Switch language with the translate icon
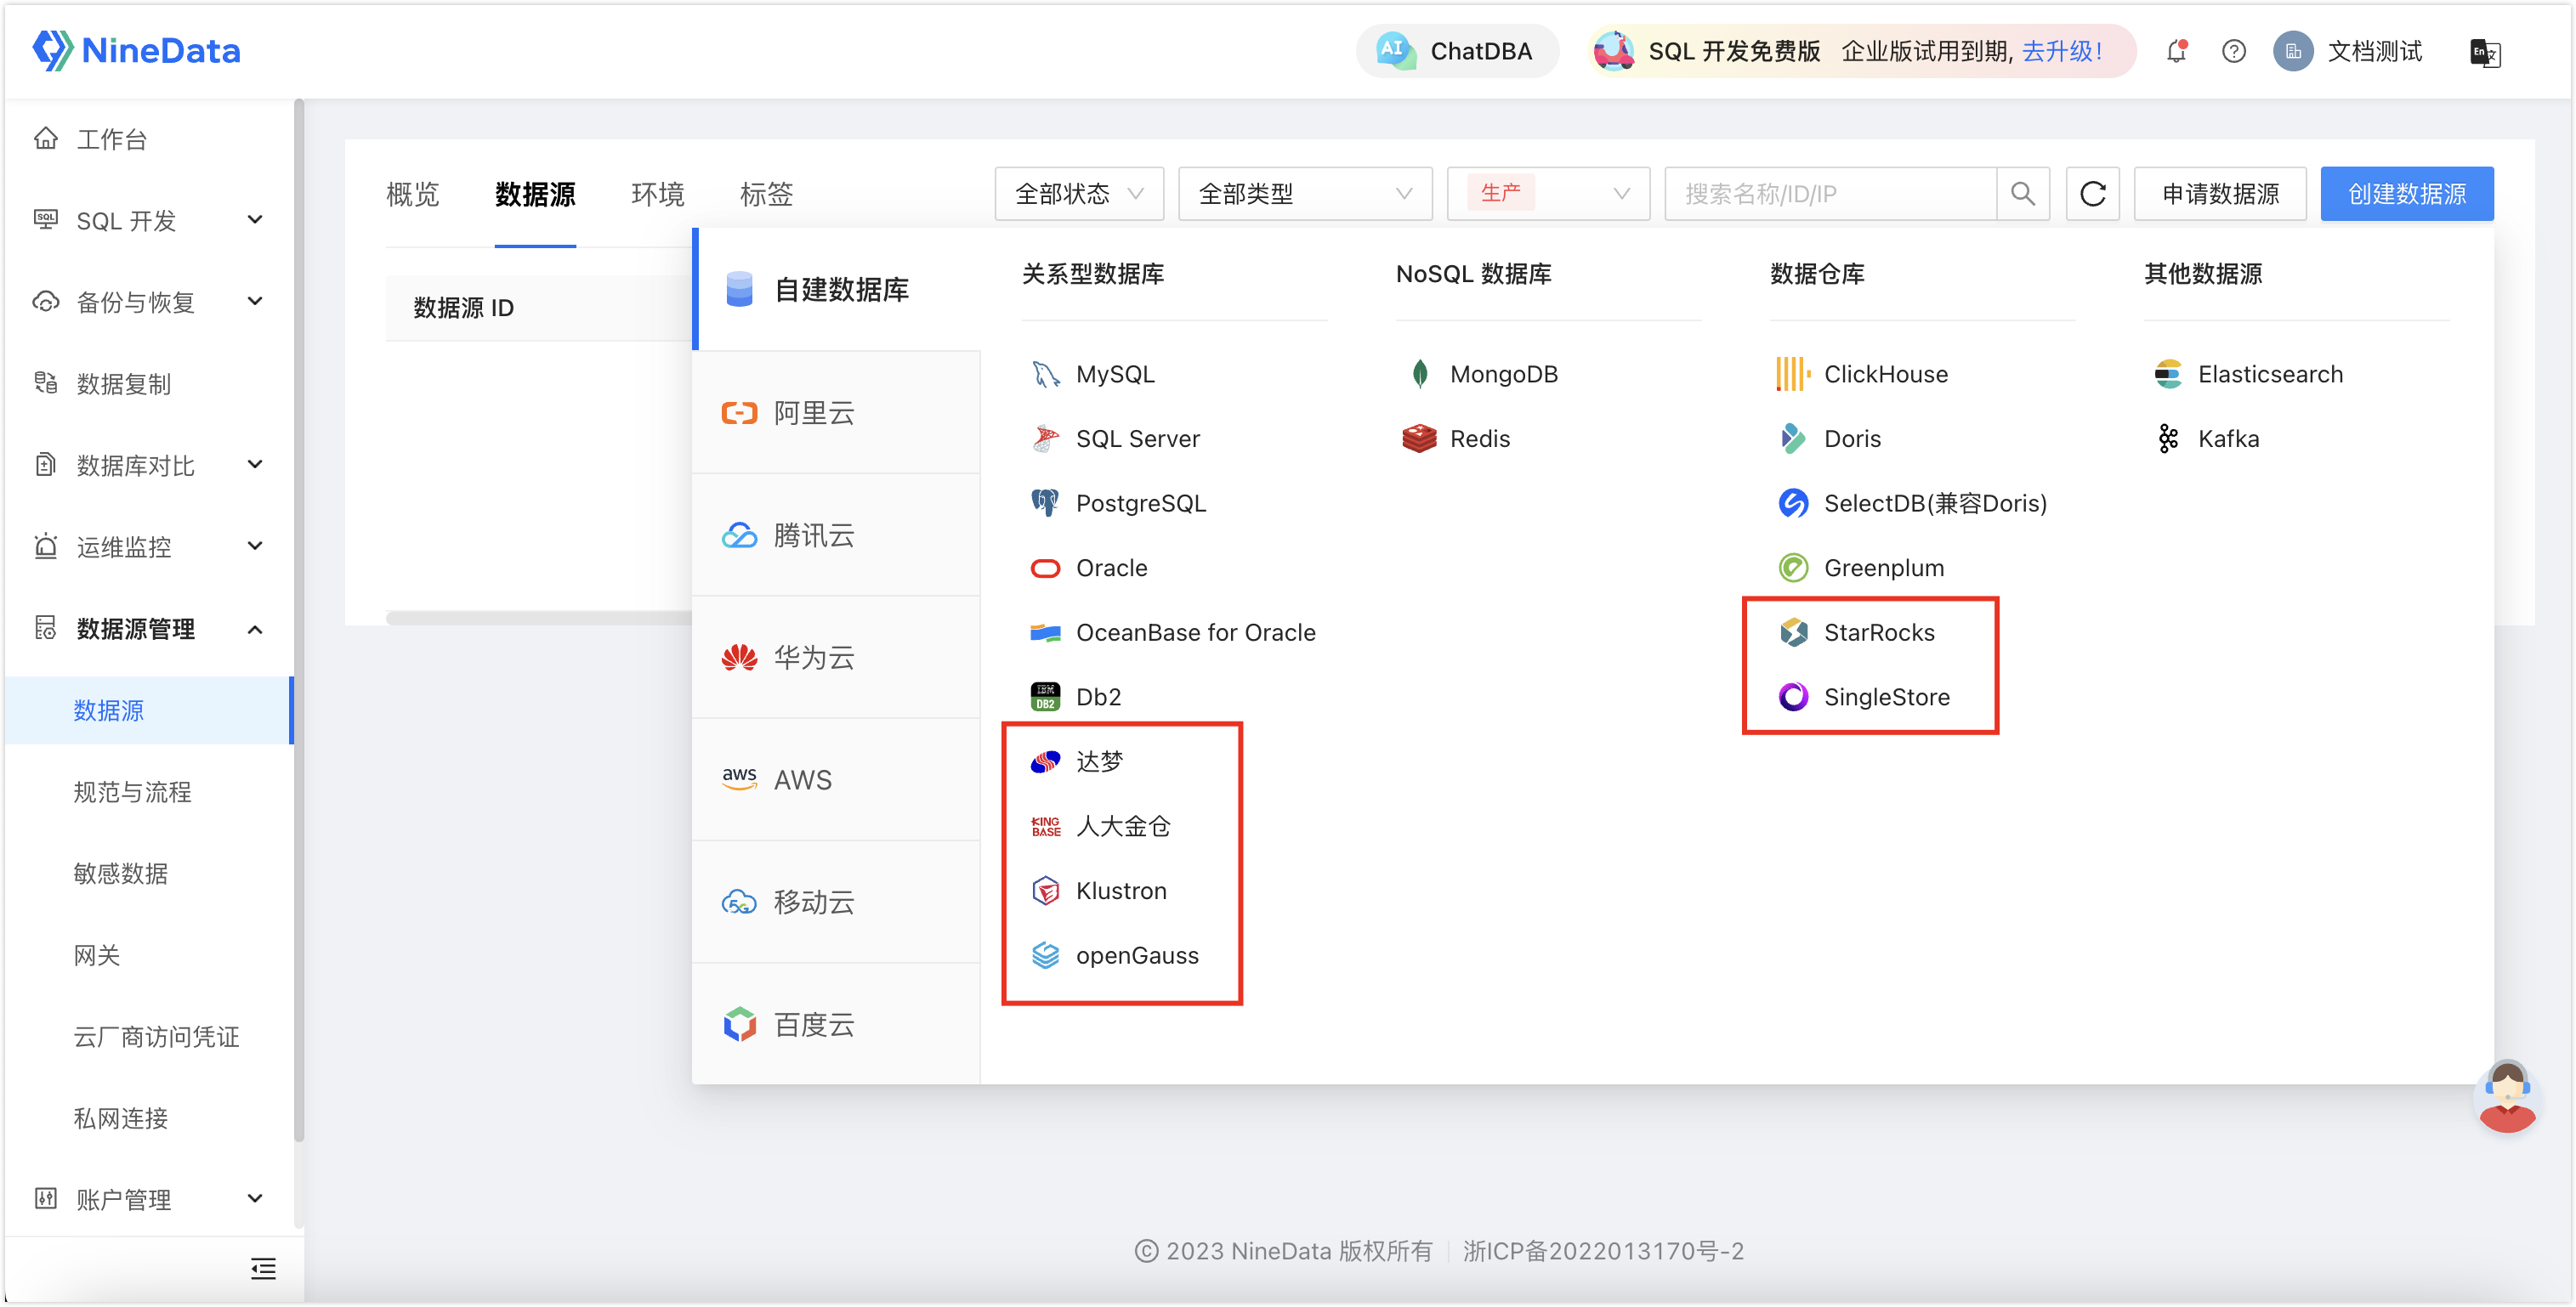2576x1307 pixels. click(2485, 52)
